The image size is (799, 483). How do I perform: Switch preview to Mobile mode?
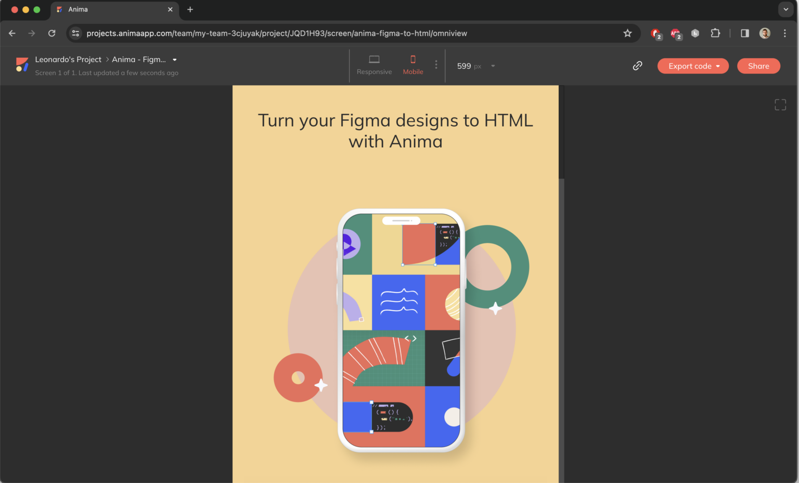click(x=413, y=66)
